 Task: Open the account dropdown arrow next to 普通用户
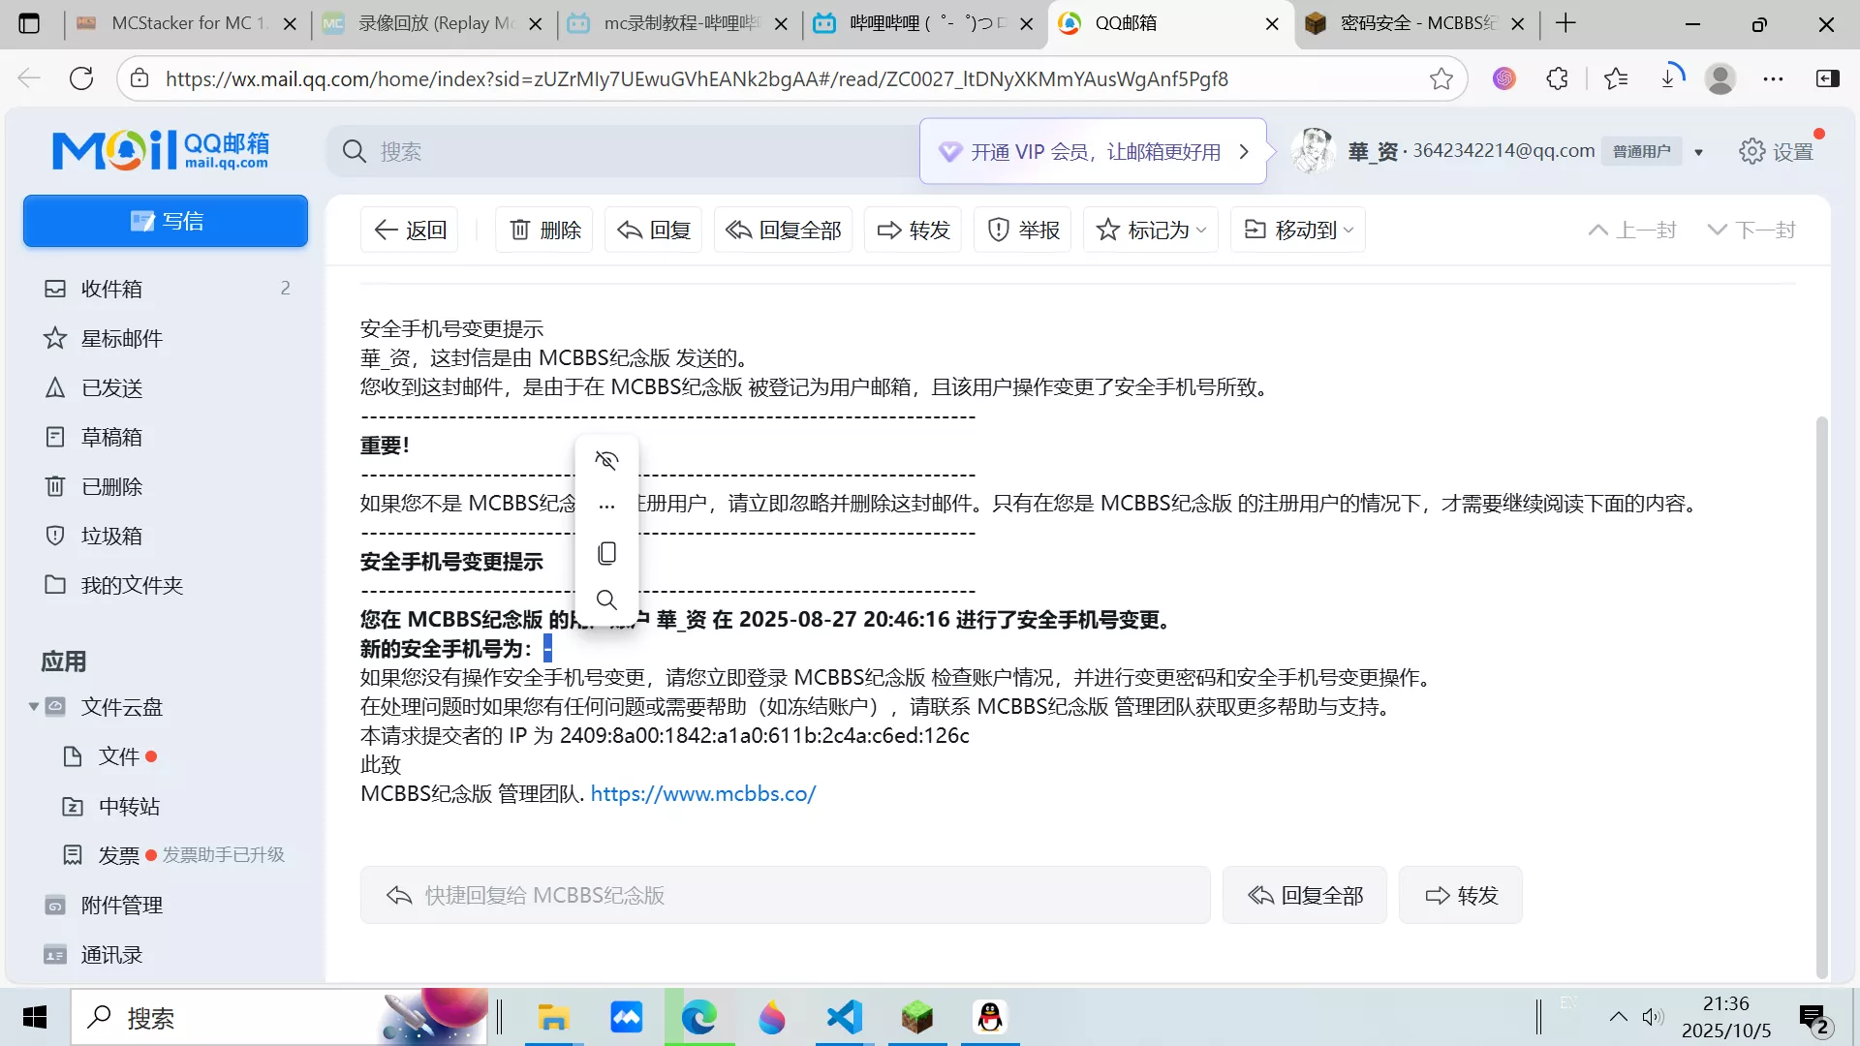point(1698,152)
